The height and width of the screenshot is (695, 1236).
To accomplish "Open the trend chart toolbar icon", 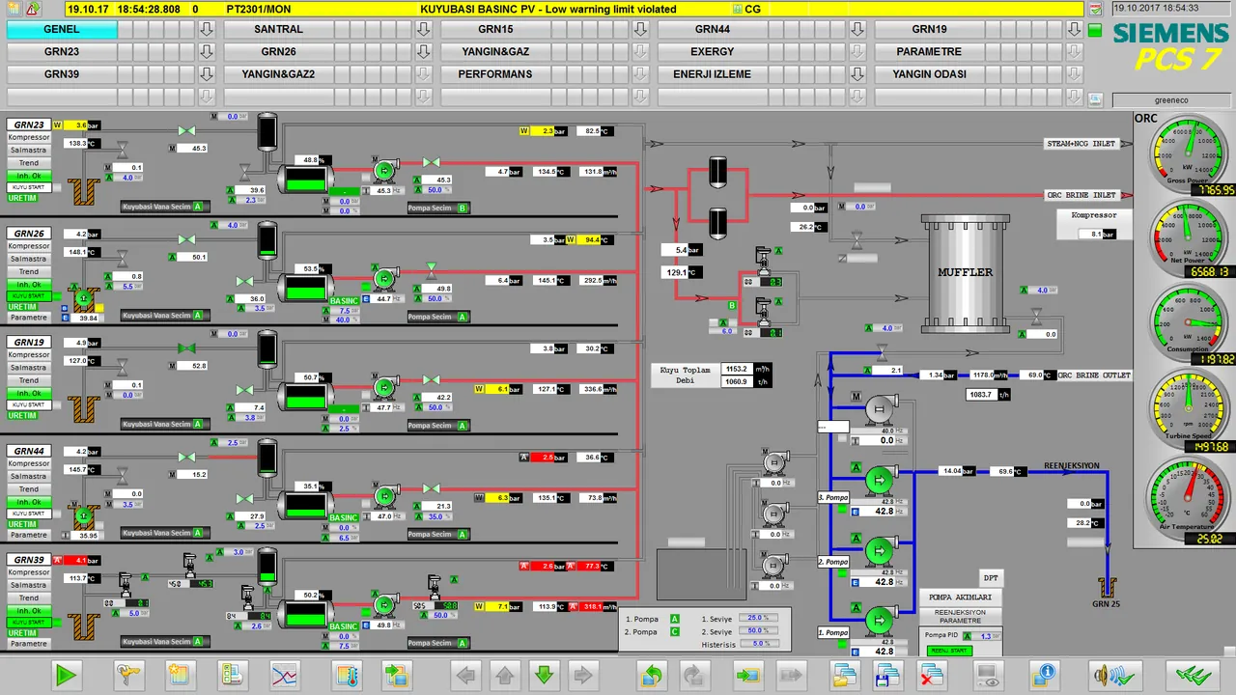I will tap(285, 676).
